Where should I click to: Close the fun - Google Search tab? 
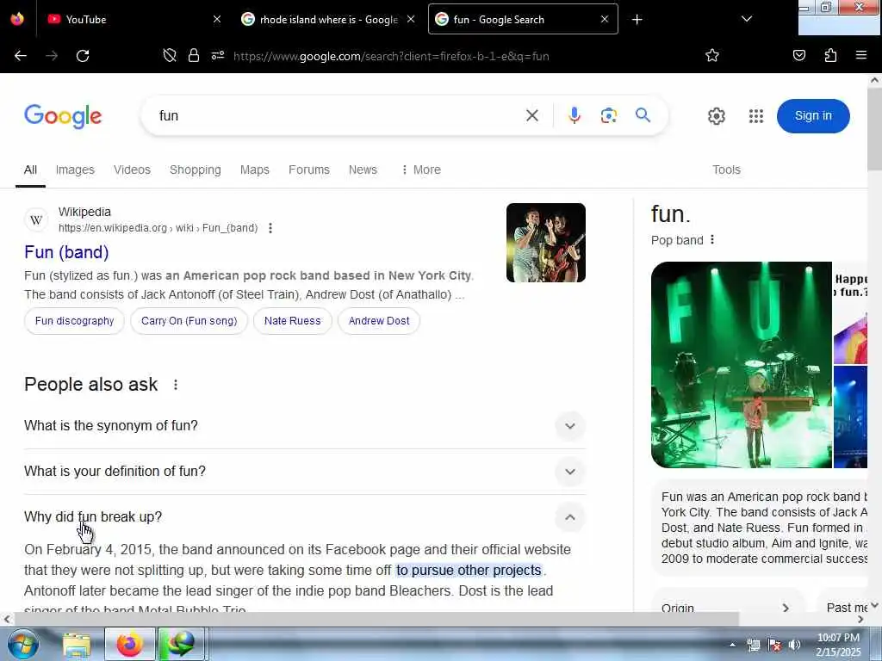(605, 19)
